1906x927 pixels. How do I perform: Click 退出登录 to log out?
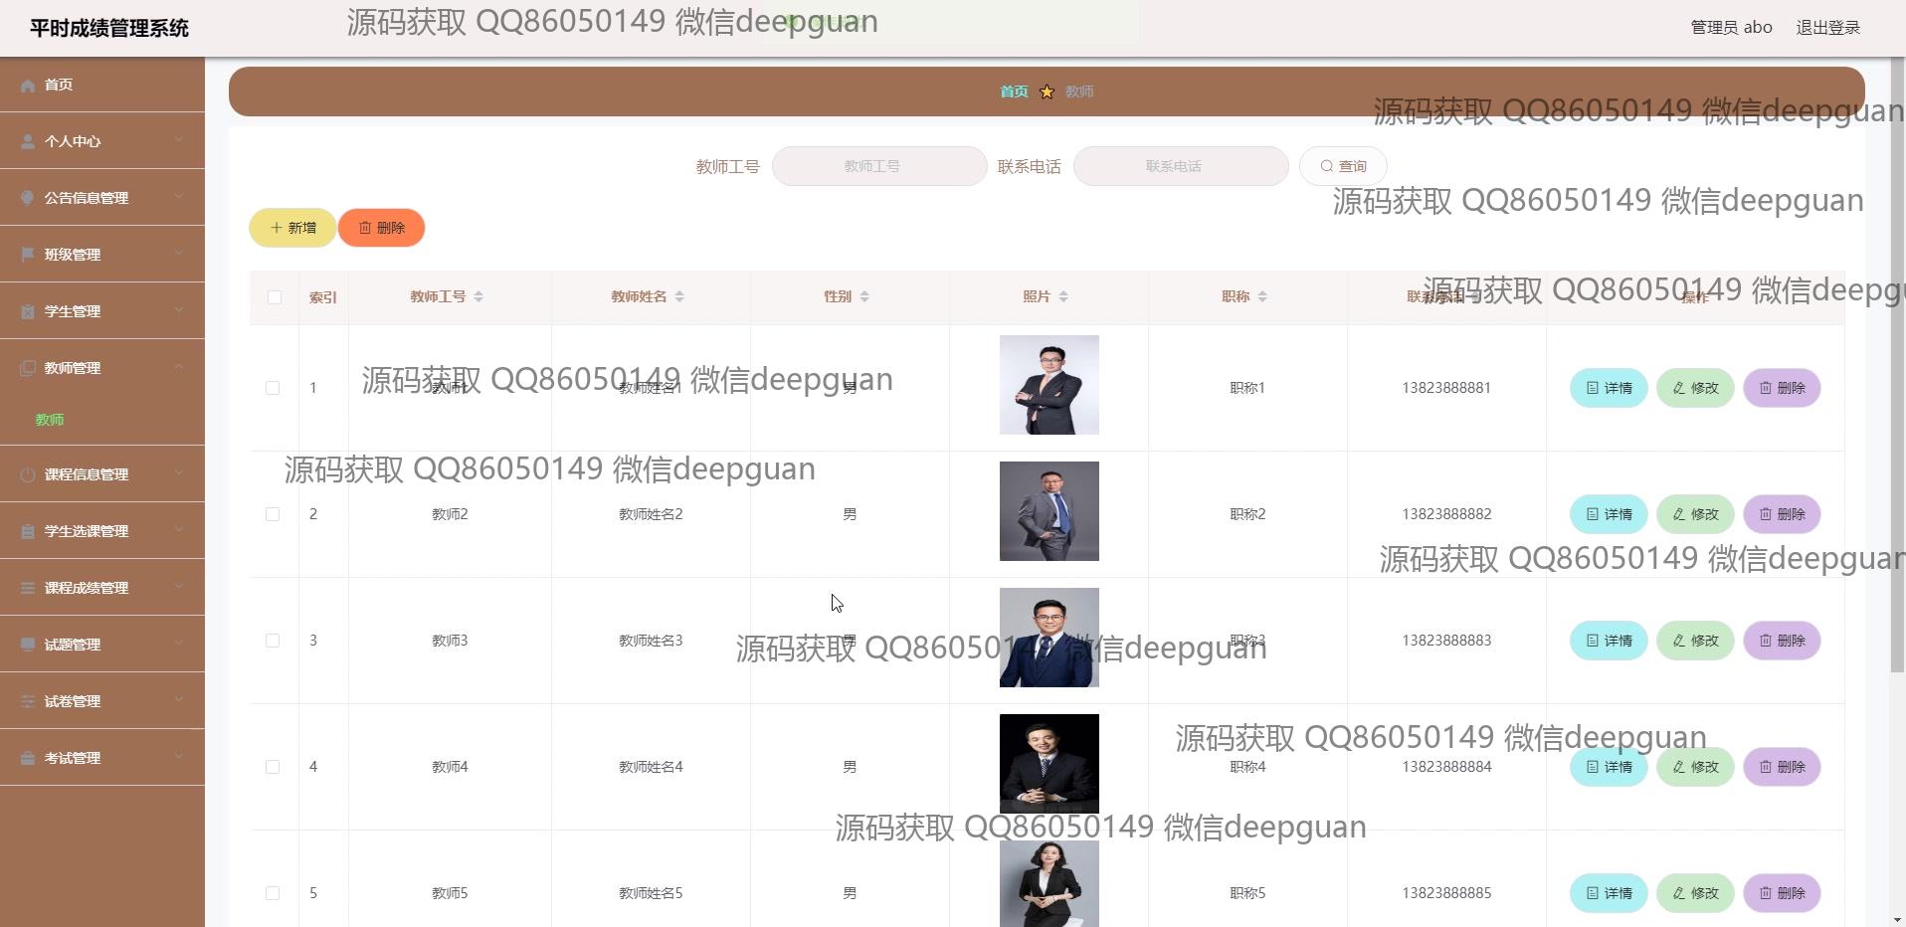[x=1827, y=27]
